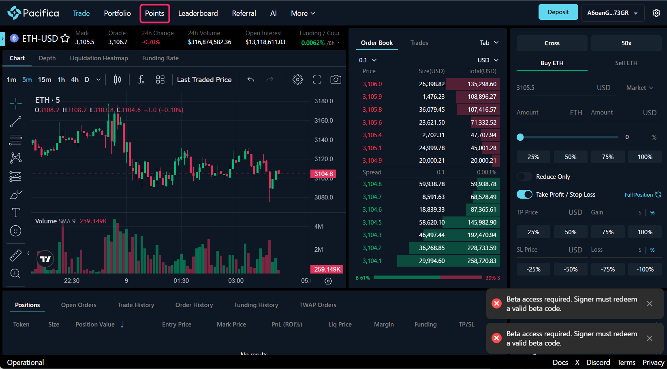Viewport: 667px width, 369px height.
Task: Select the trend line drawing tool
Action: tap(15, 121)
